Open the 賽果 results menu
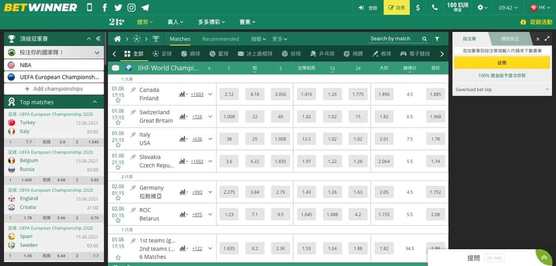Viewport: 556px width, 266px height. click(x=247, y=22)
